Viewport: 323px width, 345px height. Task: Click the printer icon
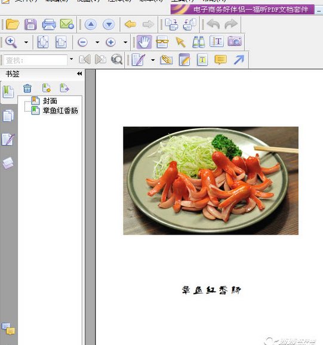[49, 24]
